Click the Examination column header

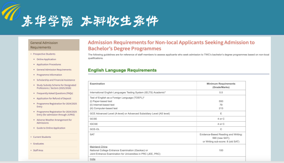click(x=97, y=84)
